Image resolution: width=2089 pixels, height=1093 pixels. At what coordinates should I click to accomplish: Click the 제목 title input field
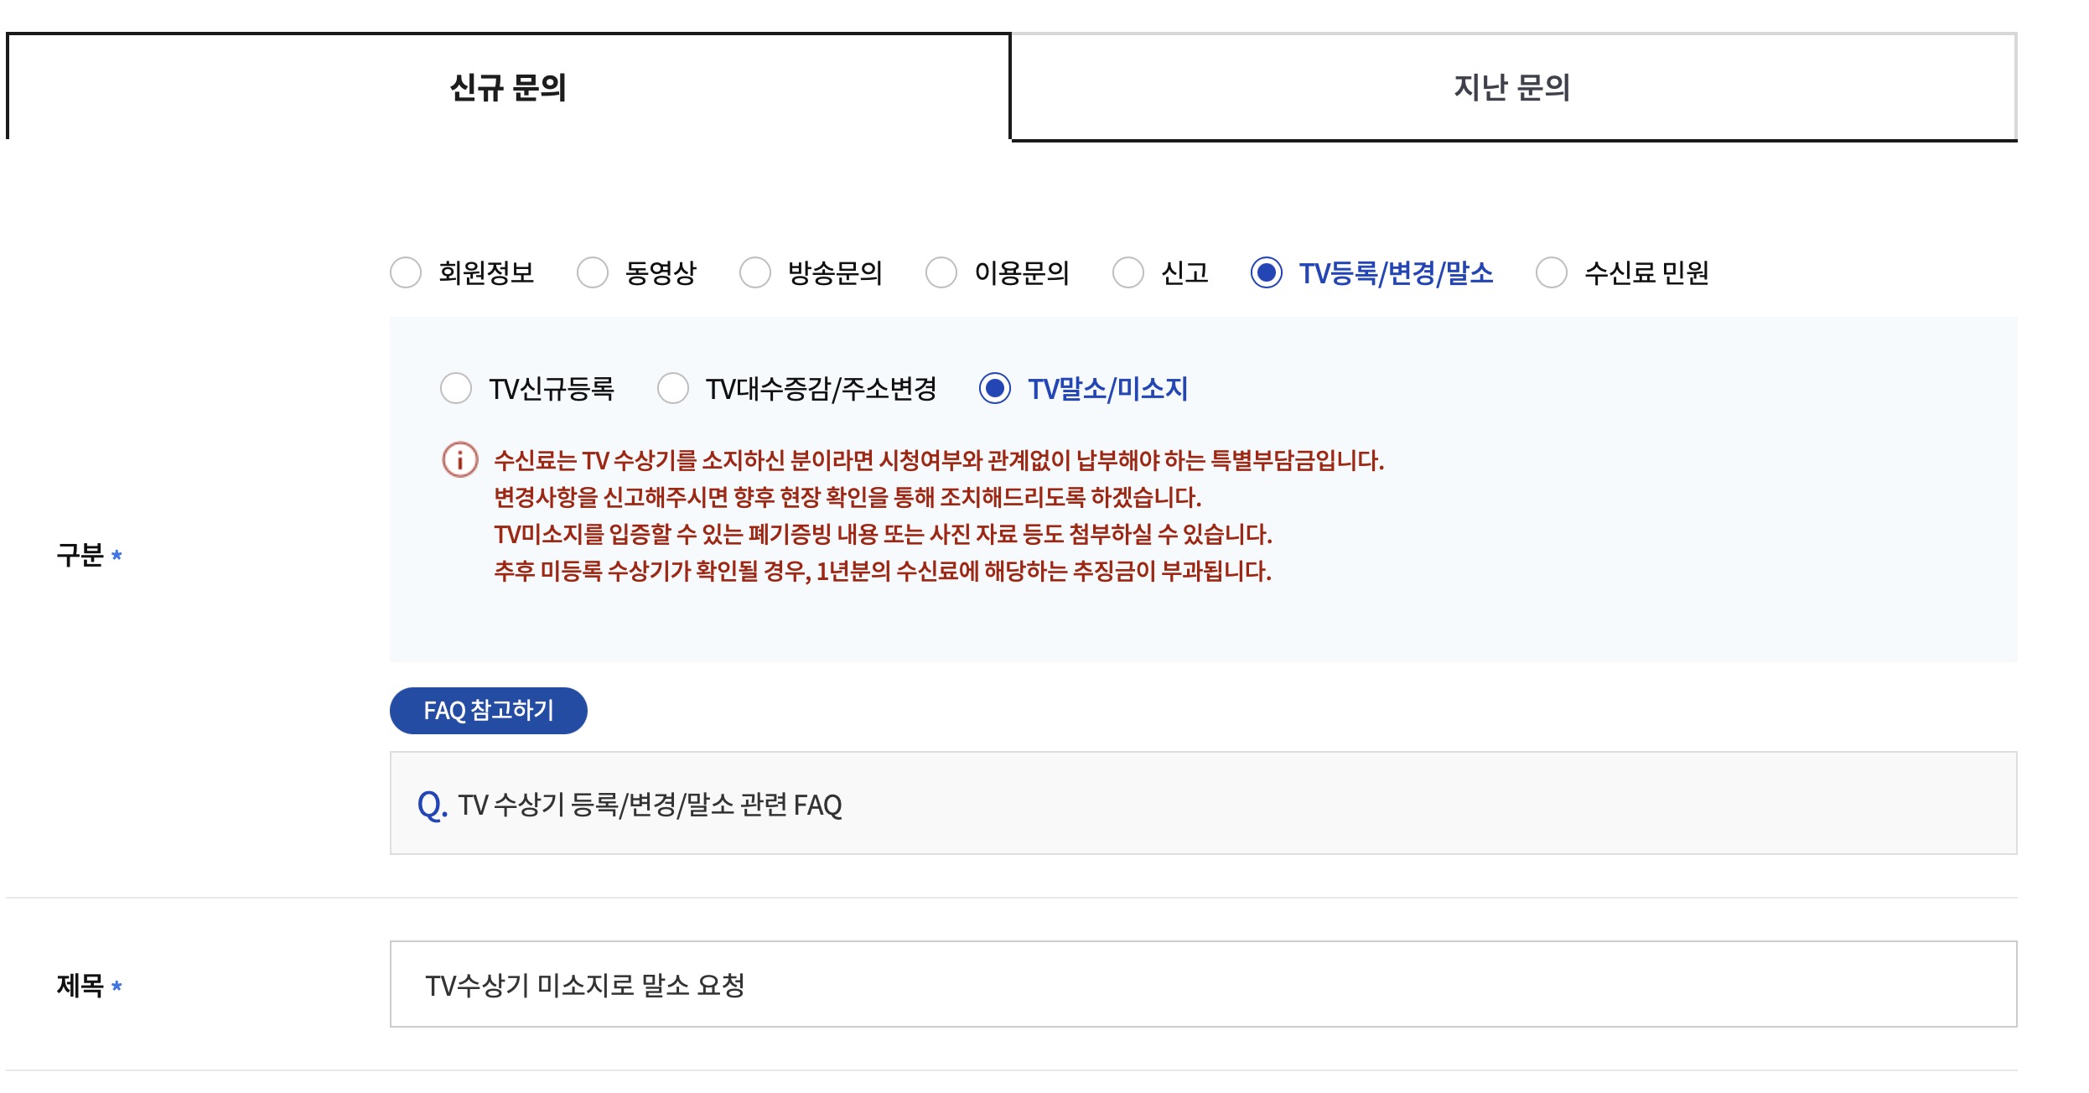click(1202, 985)
